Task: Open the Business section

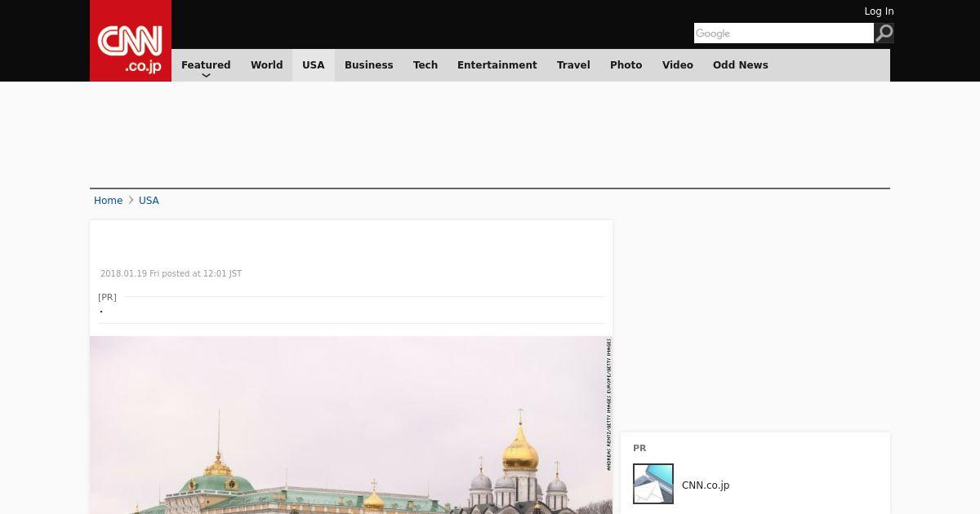Action: click(x=369, y=65)
